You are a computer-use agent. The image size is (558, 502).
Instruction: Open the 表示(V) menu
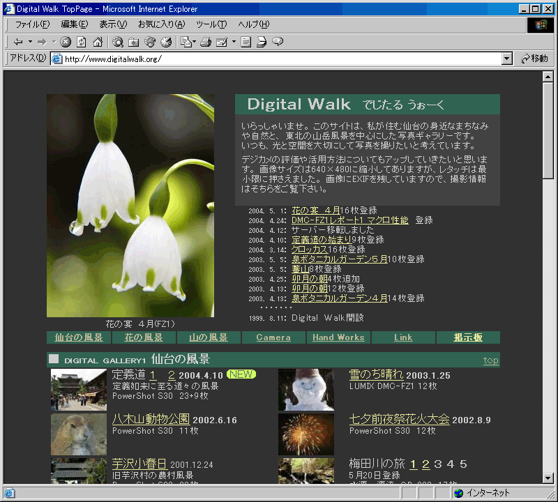[x=113, y=24]
